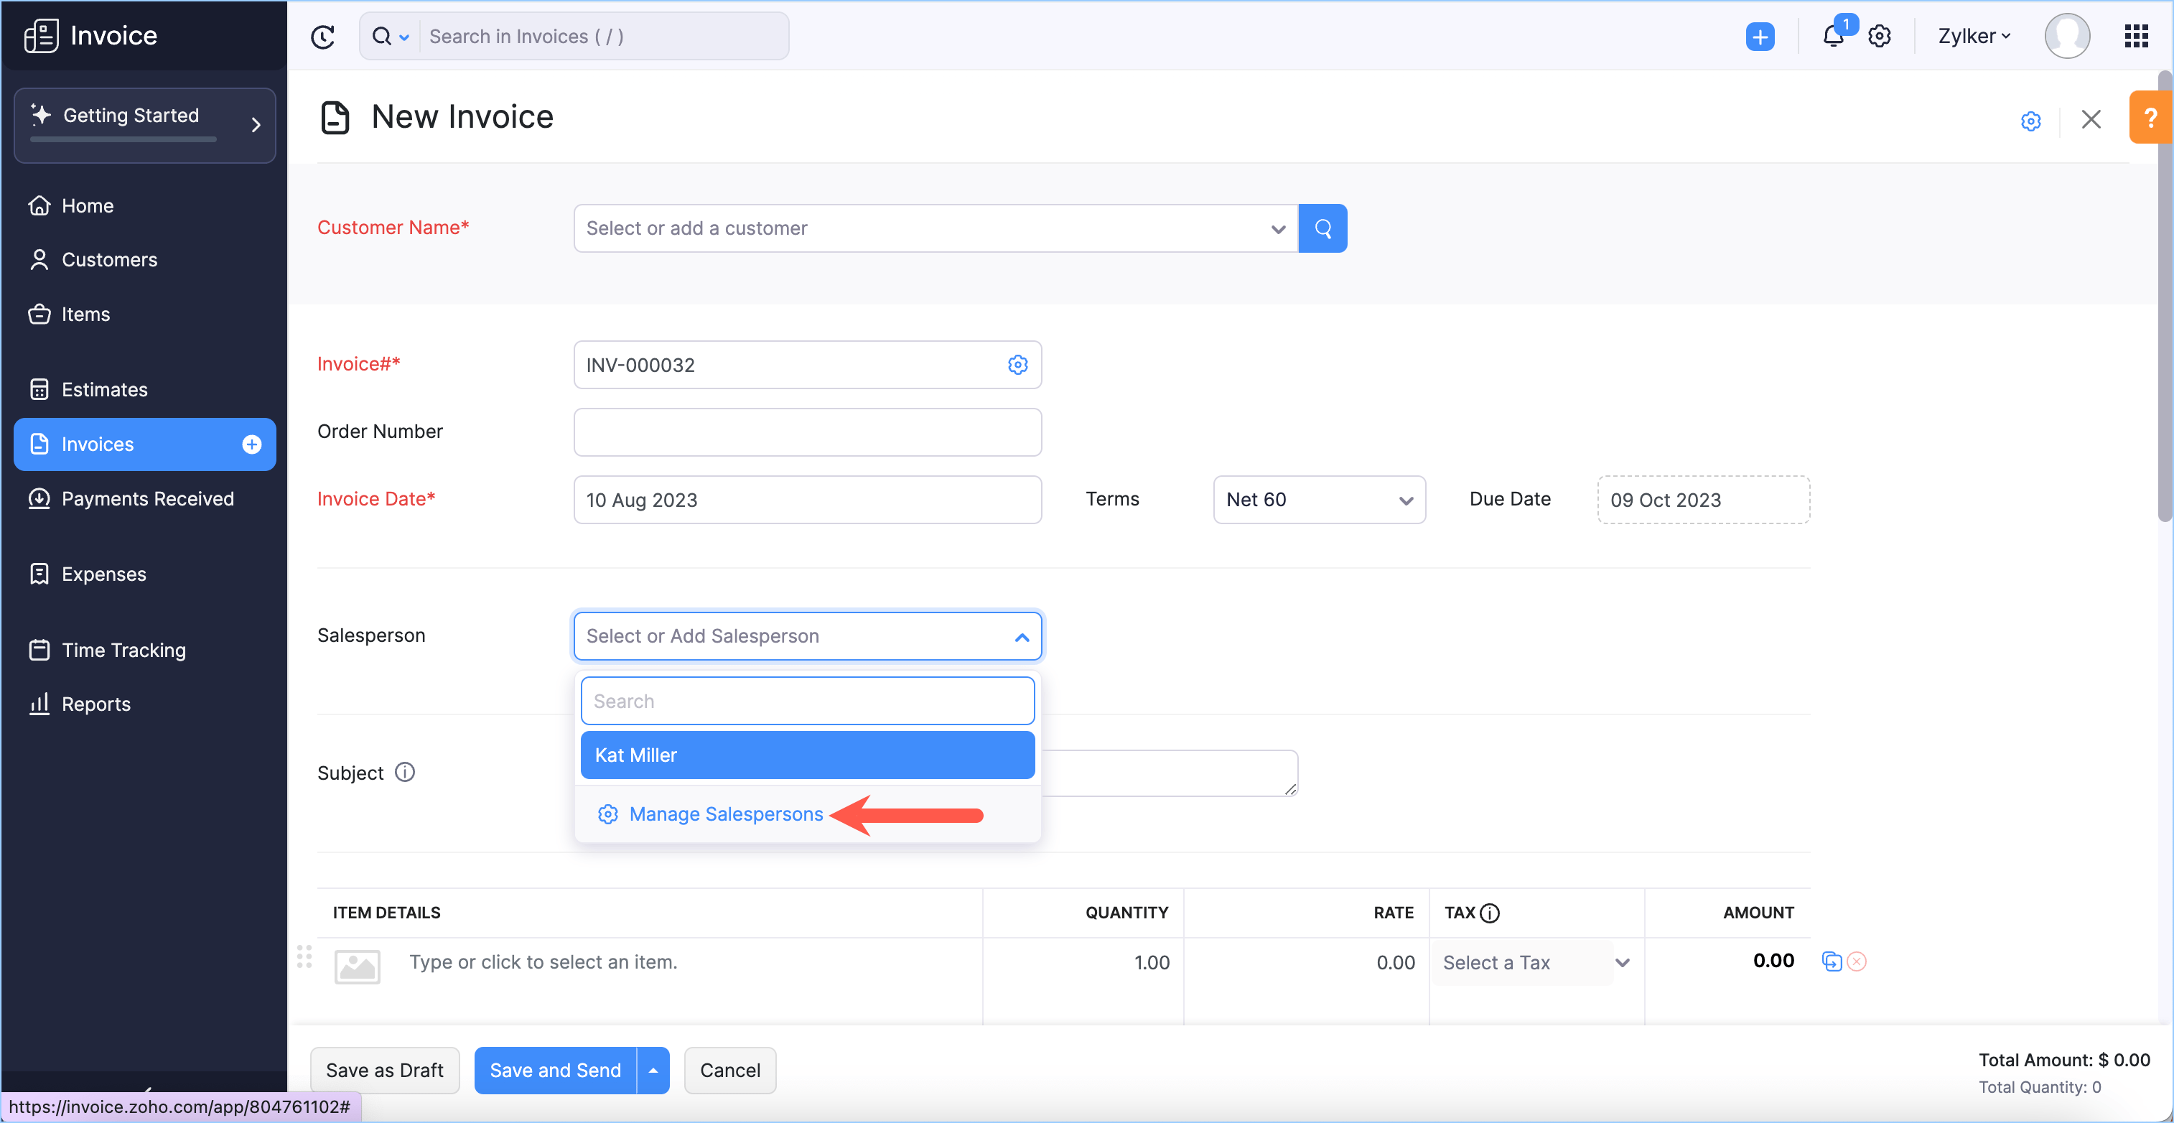
Task: Open the Getting Started panel
Action: pos(145,125)
